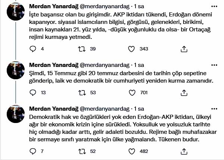Share the third tweet about ekonomik kriz
224x160 pixels.
click(184, 151)
